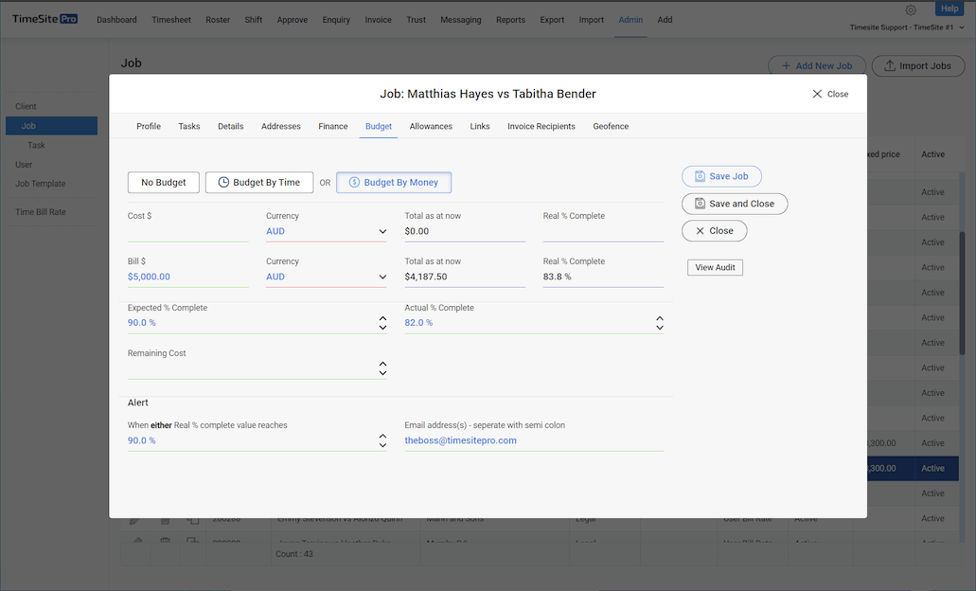This screenshot has height=591, width=976.
Task: Click the X icon beside Close in dialog header
Action: click(x=817, y=94)
